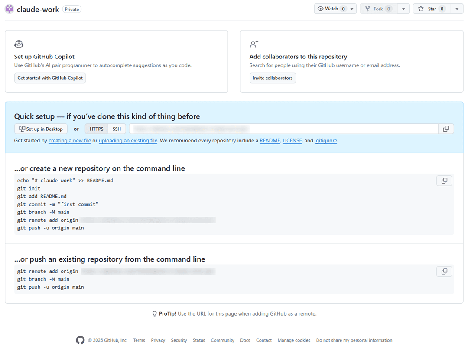Open the creating a new file link
The width and height of the screenshot is (468, 349).
pos(70,140)
